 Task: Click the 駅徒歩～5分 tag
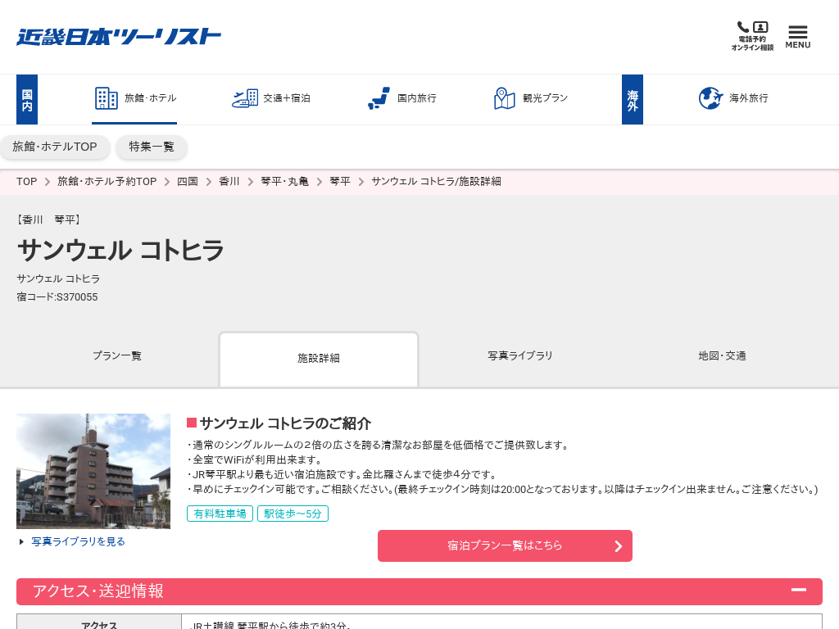pyautogui.click(x=293, y=514)
